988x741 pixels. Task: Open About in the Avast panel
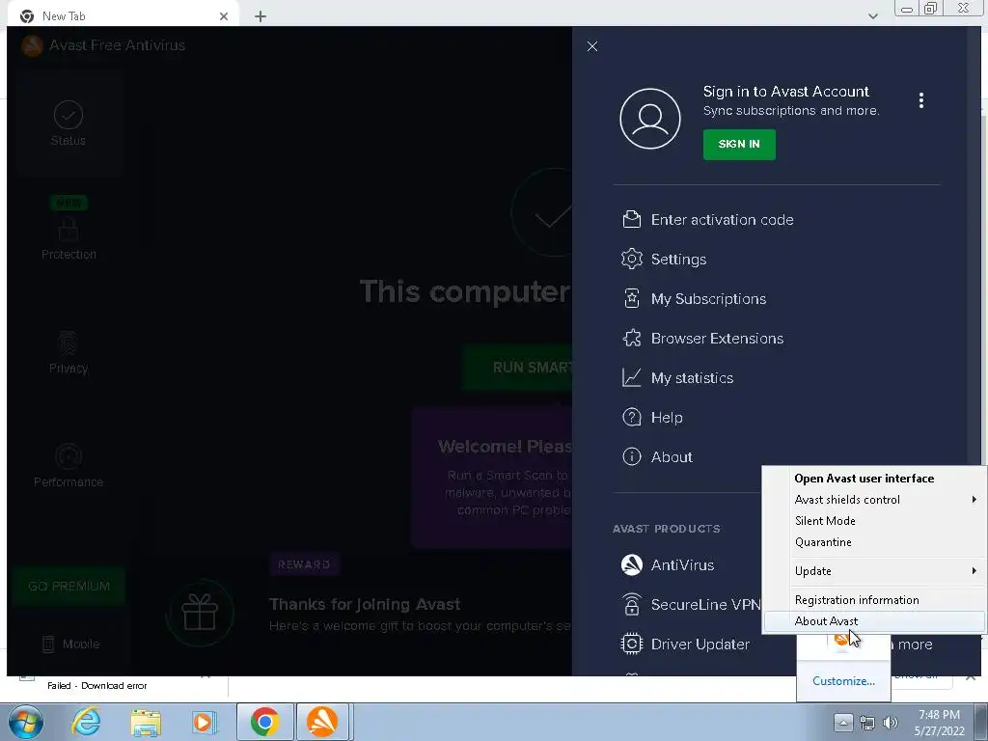[x=672, y=457]
